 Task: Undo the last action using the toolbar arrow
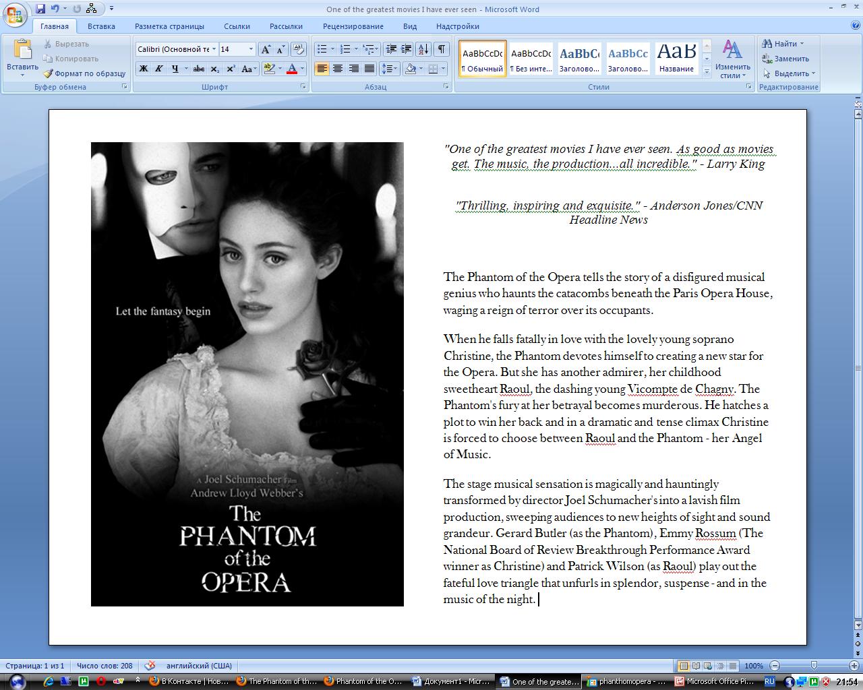pyautogui.click(x=55, y=9)
